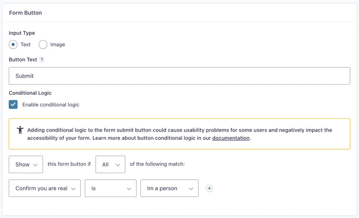Open the documentation link in the warning
The height and width of the screenshot is (218, 359).
point(231,138)
